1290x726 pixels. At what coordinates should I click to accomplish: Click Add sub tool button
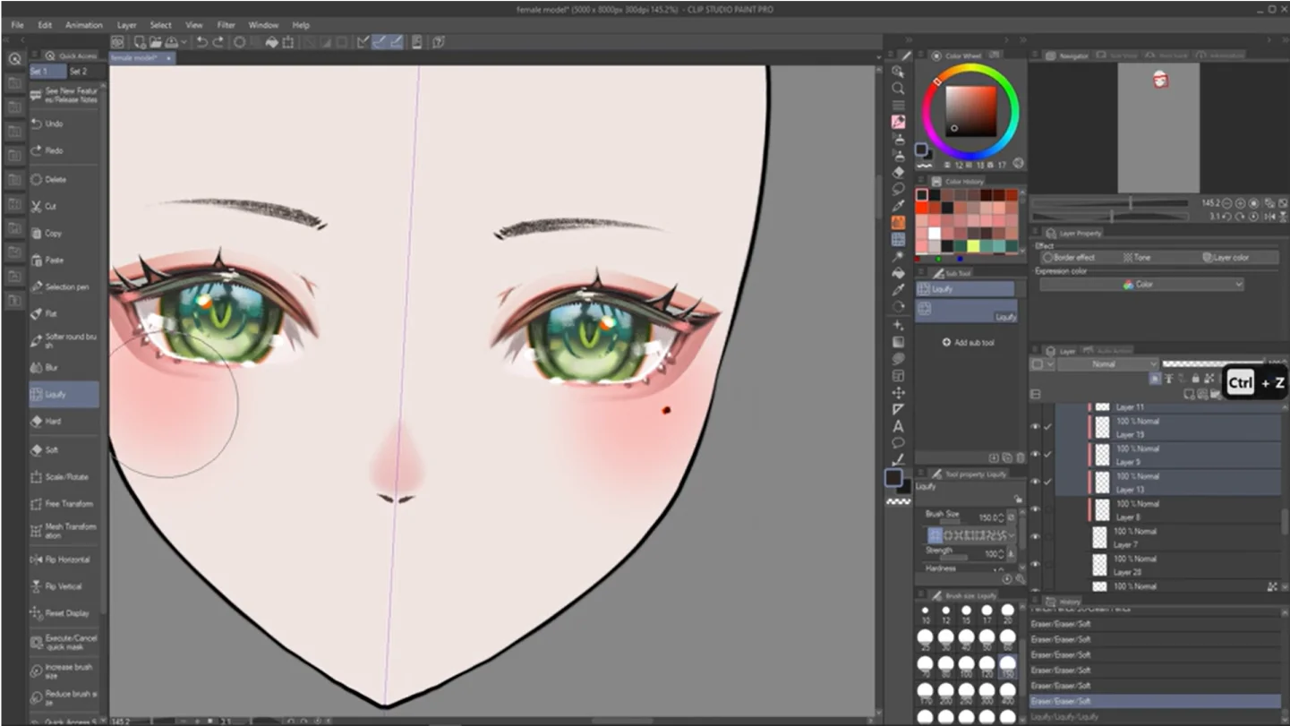(969, 343)
